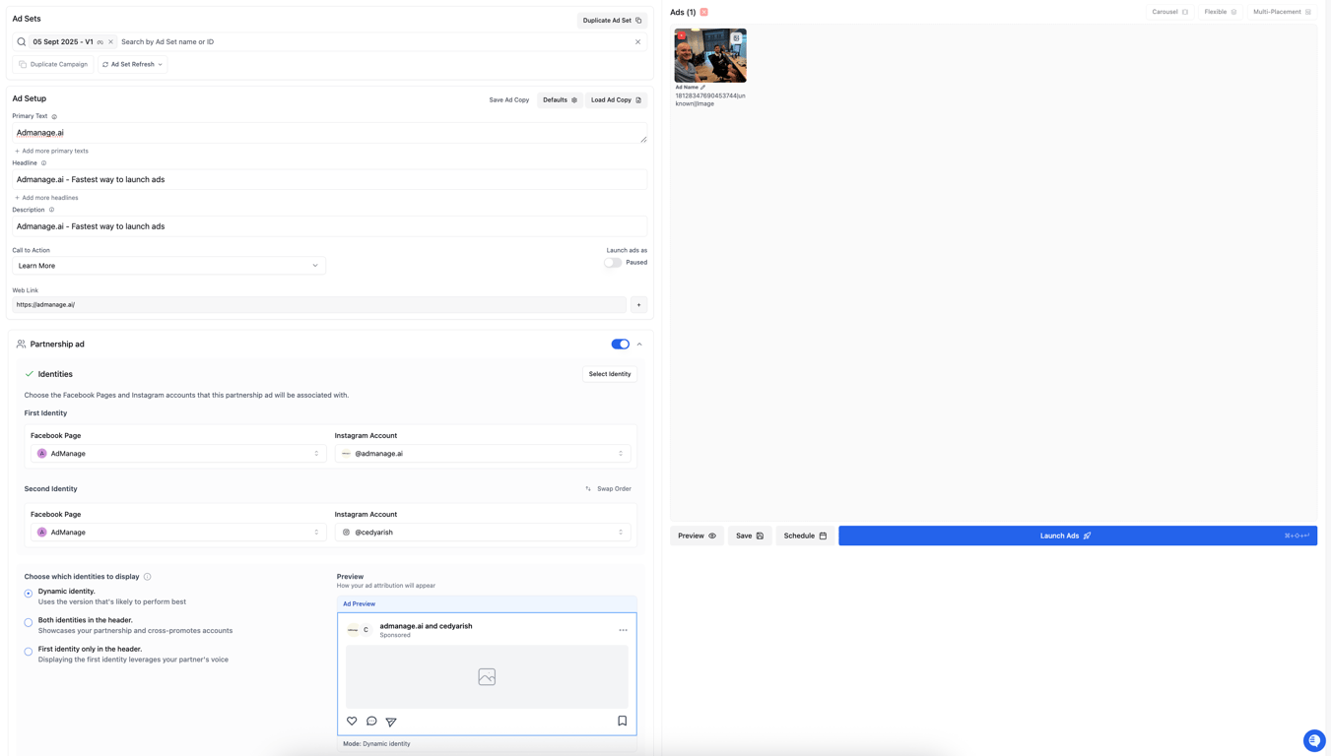Click the Schedule button
Screen dimensions: 1331x756
(x=805, y=535)
